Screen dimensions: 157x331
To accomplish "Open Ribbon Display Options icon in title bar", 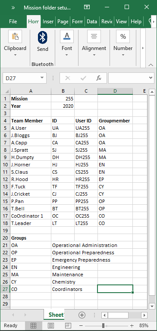I will (87, 7).
